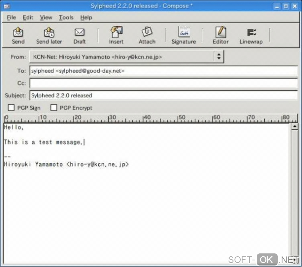Screen dimensions: 302x267
Task: Click inside the empty Cc field
Action: [x=163, y=83]
